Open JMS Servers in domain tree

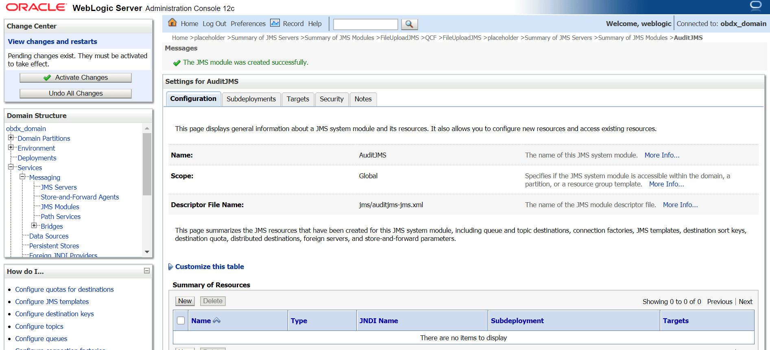pyautogui.click(x=59, y=187)
